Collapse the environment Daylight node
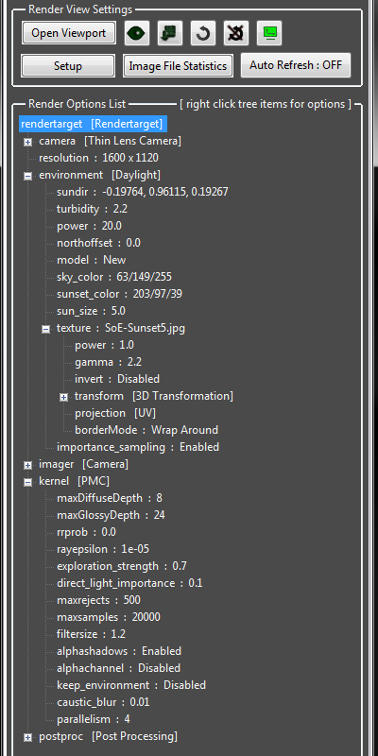 (28, 176)
